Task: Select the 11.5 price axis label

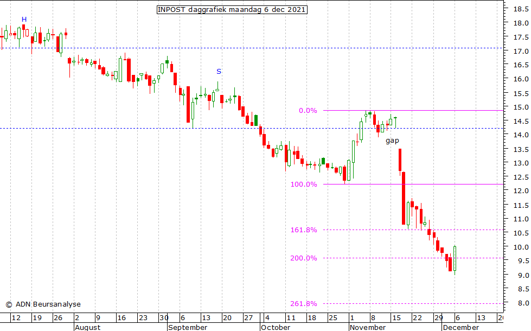Action: coord(521,205)
